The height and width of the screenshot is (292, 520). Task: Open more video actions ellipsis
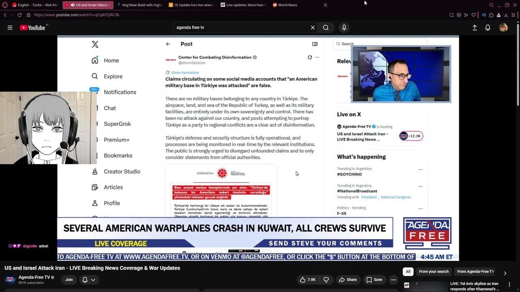(393, 279)
